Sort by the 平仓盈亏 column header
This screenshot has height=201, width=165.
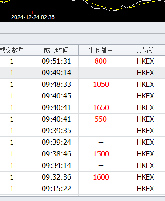point(101,50)
